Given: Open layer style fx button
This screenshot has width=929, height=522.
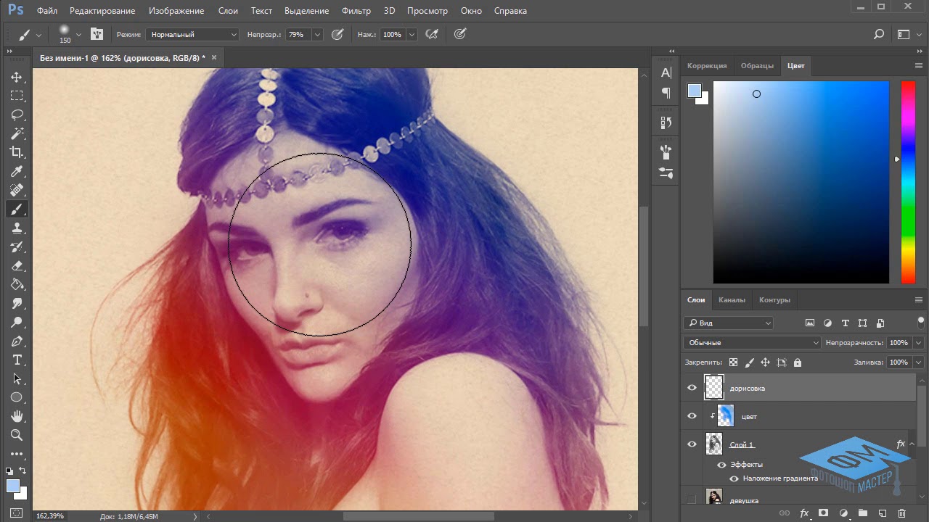Looking at the screenshot, I should point(804,513).
